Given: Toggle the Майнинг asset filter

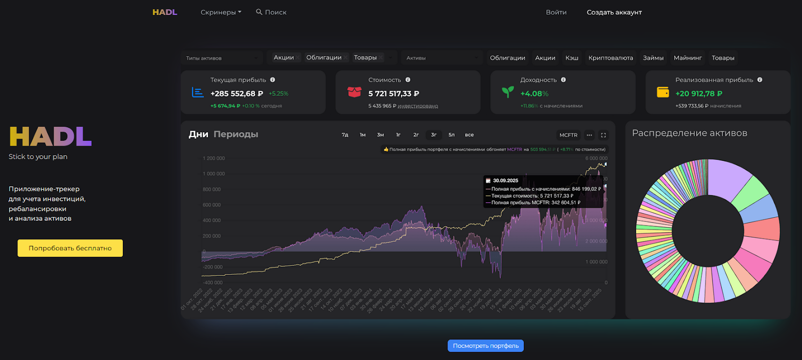Looking at the screenshot, I should coord(687,58).
